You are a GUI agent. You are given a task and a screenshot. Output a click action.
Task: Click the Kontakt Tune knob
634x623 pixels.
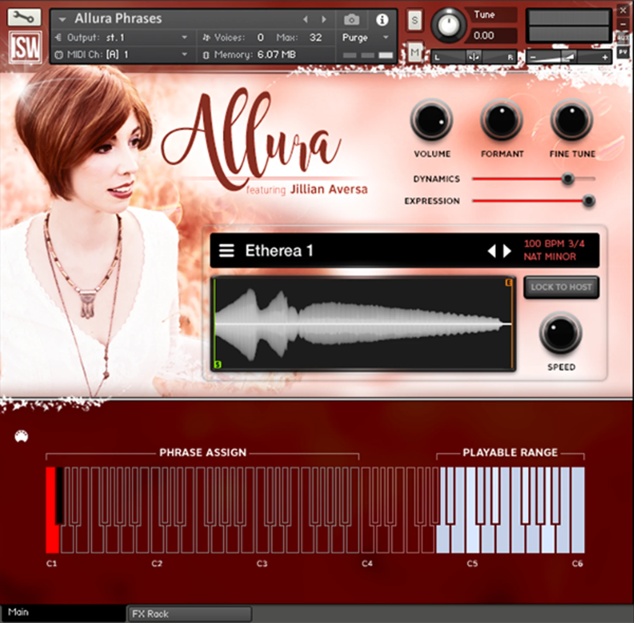coord(448,25)
